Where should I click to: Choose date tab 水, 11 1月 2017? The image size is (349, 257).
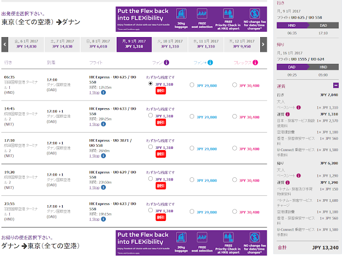[x=206, y=45]
